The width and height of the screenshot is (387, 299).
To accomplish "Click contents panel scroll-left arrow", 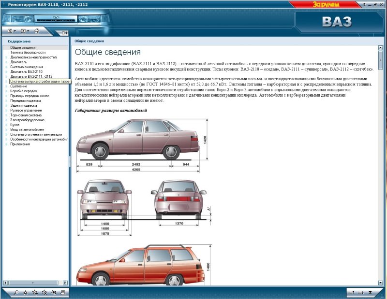I will [x=5, y=283].
